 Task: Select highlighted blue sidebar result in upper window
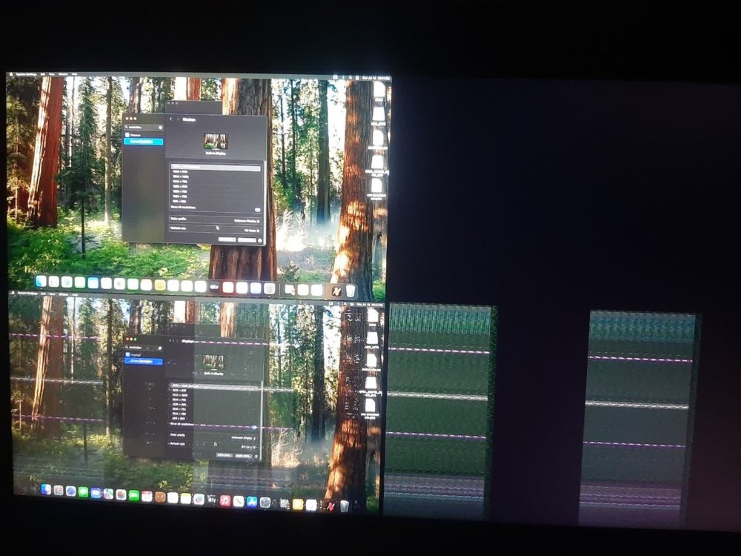click(144, 142)
